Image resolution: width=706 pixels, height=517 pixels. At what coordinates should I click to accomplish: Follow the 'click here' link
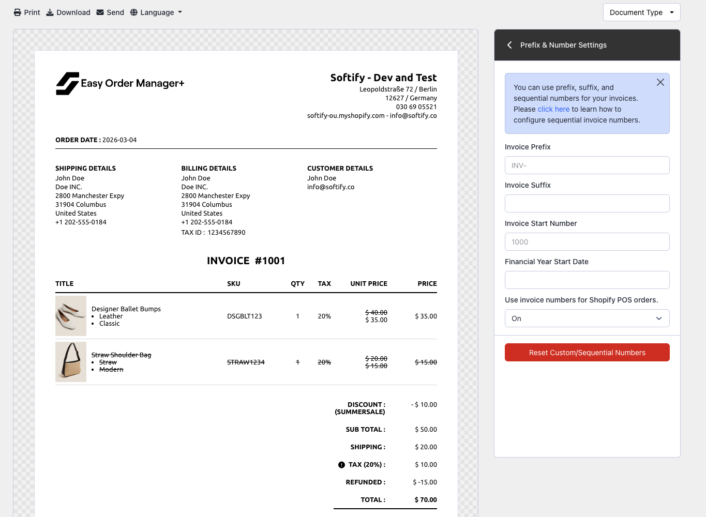pos(553,109)
